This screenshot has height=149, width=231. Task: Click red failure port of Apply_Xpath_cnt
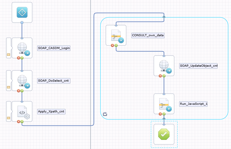(19, 122)
